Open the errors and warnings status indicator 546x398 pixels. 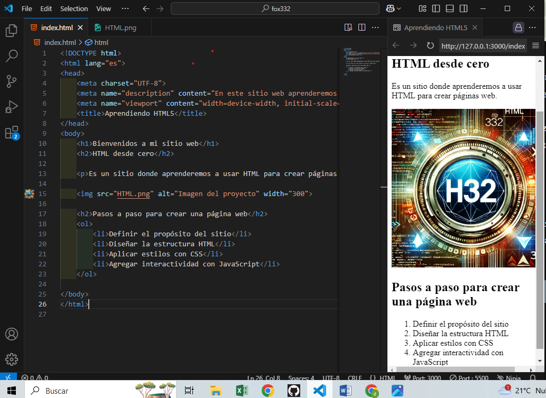35,377
